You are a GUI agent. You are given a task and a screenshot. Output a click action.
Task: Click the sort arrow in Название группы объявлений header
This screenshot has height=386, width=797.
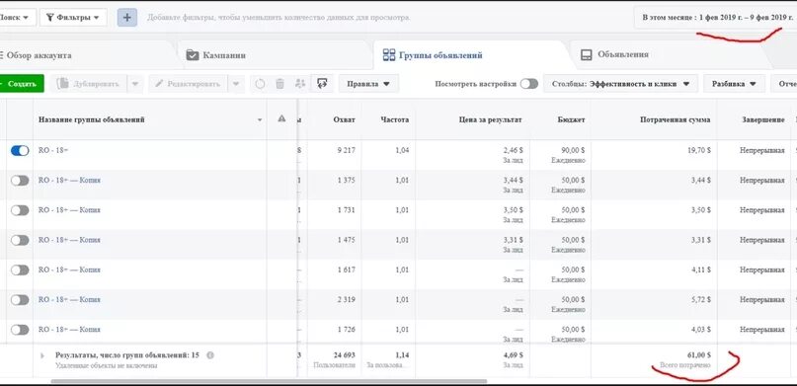pos(260,120)
